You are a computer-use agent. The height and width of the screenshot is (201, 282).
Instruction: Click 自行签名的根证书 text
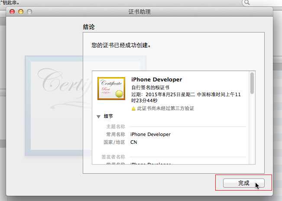click(150, 88)
